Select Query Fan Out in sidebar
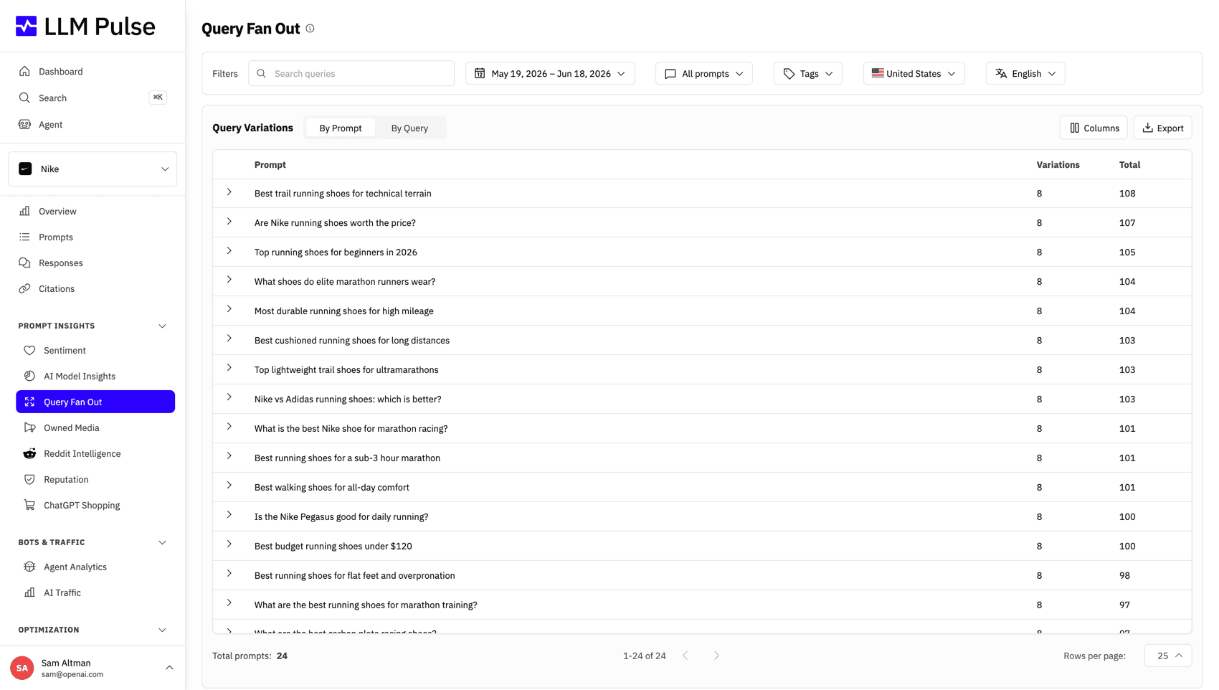1219x690 pixels. coord(95,402)
